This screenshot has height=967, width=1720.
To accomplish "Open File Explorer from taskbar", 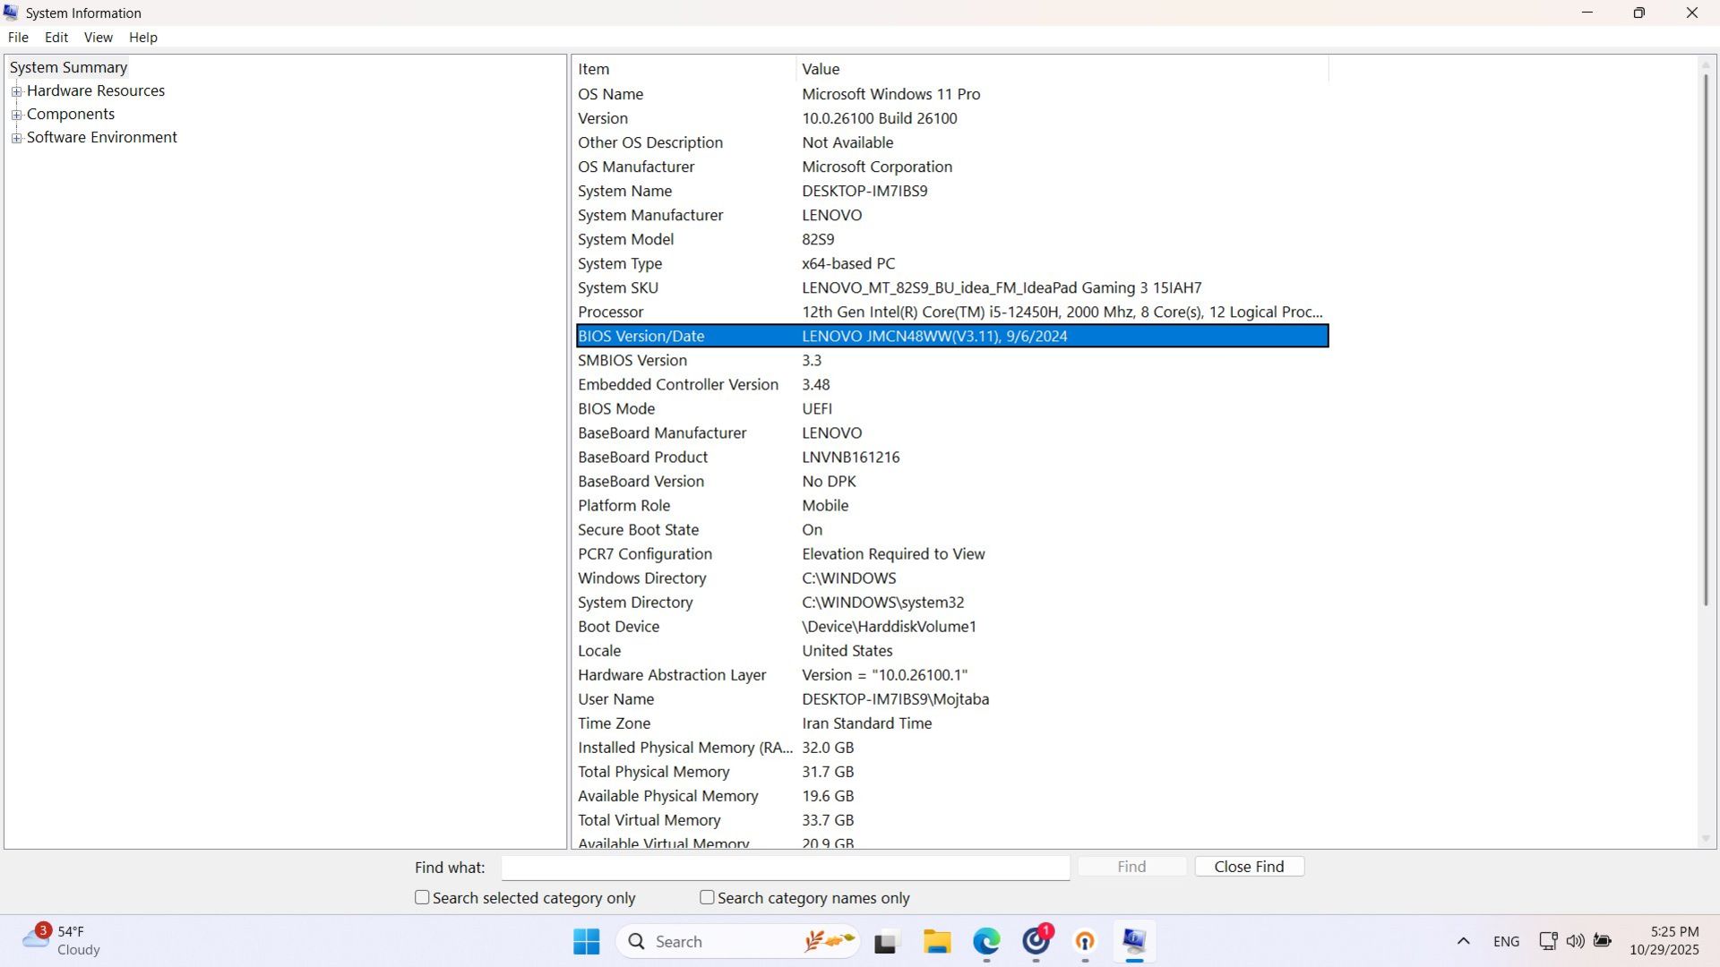I will pos(937,941).
